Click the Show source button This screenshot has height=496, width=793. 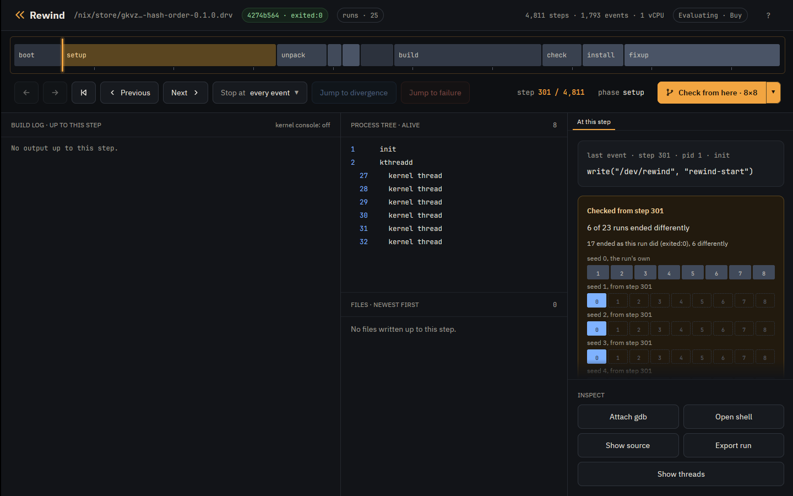click(x=628, y=445)
